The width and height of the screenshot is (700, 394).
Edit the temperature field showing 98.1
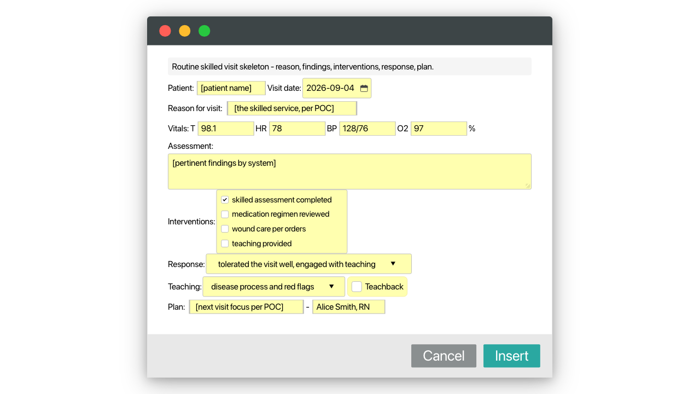226,129
